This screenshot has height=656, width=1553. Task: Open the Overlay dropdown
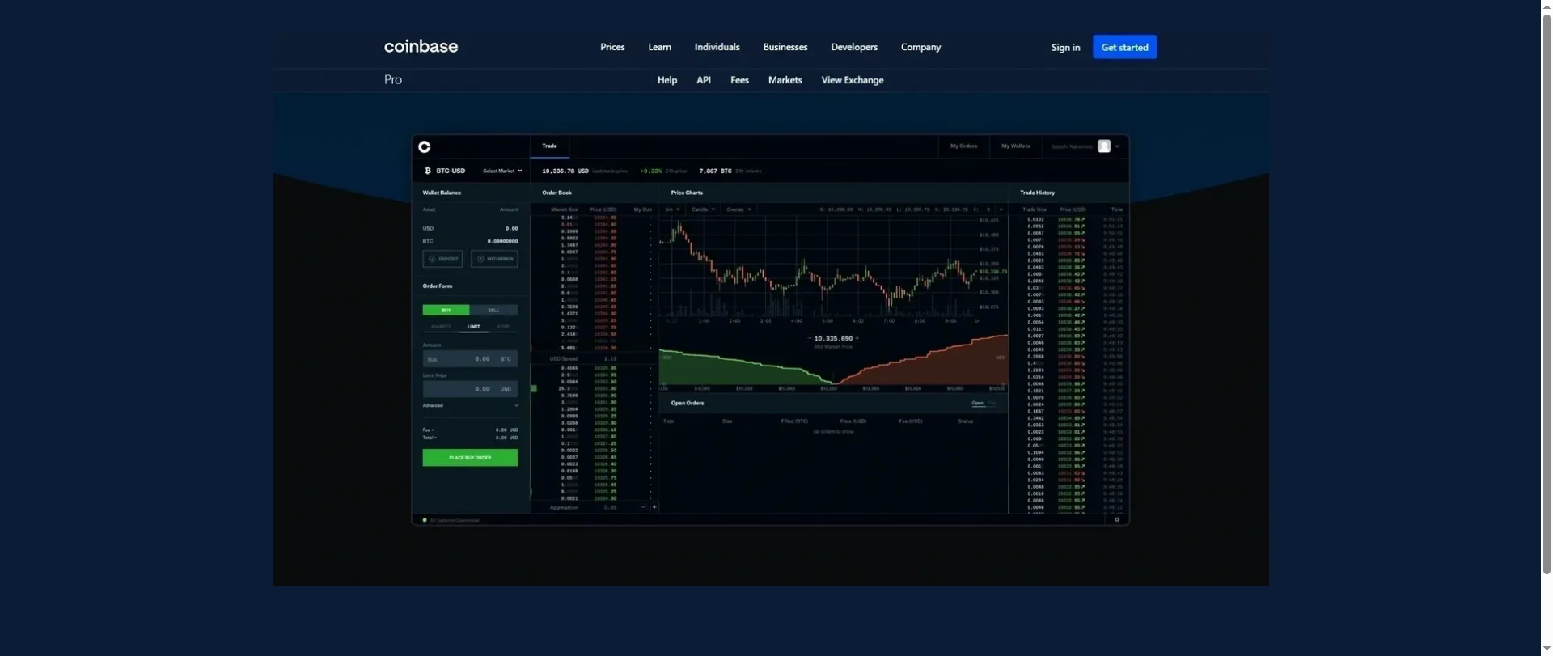(x=738, y=209)
